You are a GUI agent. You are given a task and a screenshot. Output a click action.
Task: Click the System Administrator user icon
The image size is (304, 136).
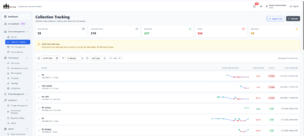click(267, 7)
